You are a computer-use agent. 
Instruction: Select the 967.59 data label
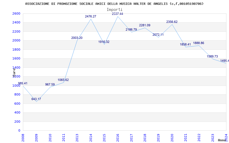point(50,84)
